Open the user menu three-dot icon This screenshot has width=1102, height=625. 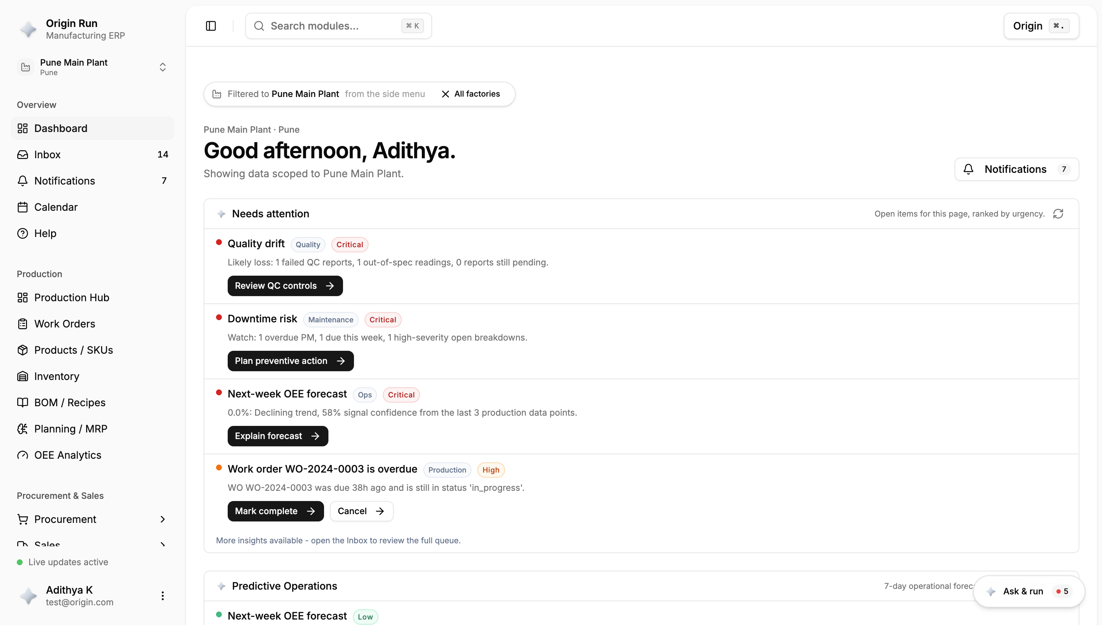[162, 595]
